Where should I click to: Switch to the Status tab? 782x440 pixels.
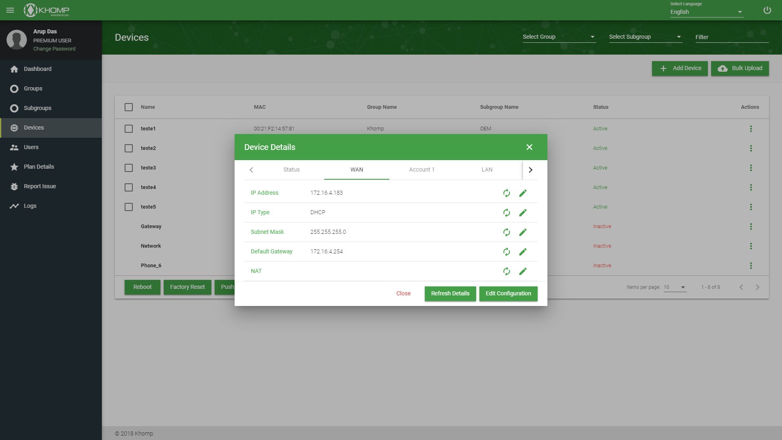pos(291,170)
